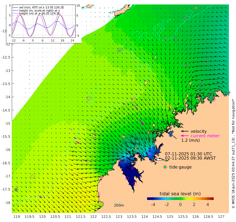Viewport: 236px width, 222px height.
Task: Click the inset time axis label '24'
Action: point(72,40)
